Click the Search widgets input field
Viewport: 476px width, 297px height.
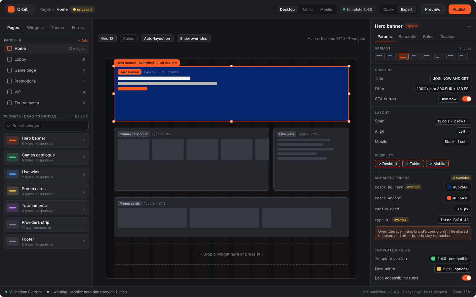click(46, 126)
